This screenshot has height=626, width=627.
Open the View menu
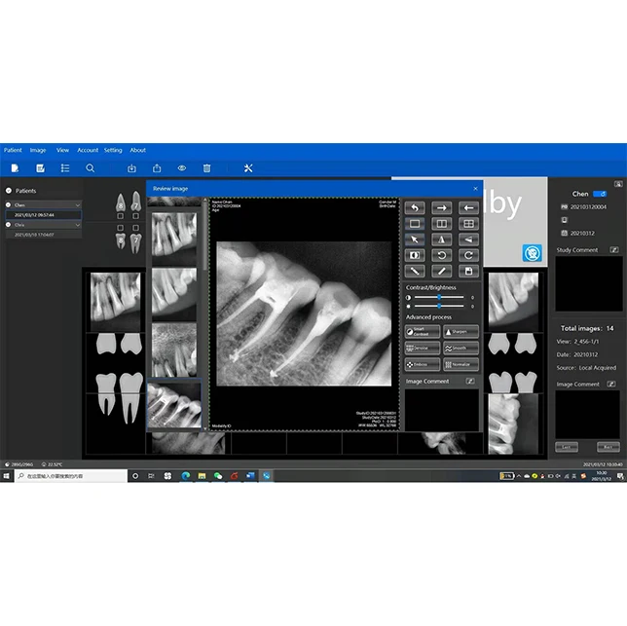click(x=62, y=150)
